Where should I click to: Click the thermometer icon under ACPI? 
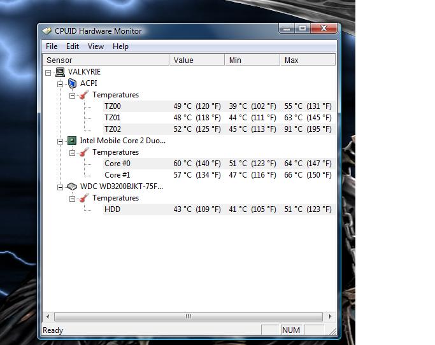84,95
